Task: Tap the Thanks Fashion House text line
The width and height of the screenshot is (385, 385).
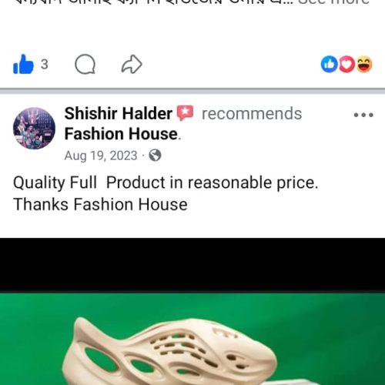Action: pyautogui.click(x=100, y=204)
